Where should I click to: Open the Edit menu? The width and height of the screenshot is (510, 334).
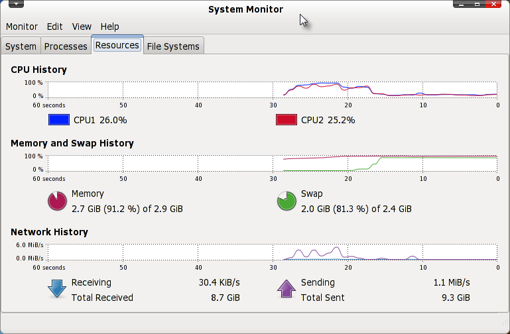(x=54, y=27)
